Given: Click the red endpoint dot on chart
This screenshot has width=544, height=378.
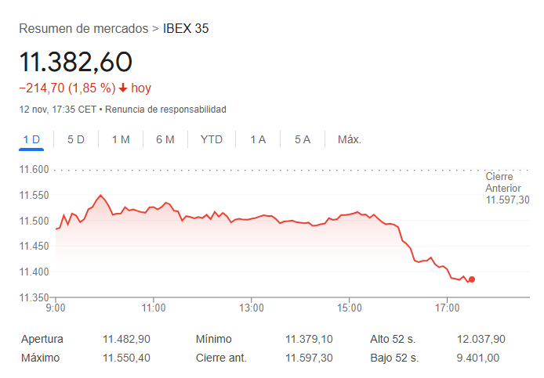Looking at the screenshot, I should pyautogui.click(x=471, y=279).
